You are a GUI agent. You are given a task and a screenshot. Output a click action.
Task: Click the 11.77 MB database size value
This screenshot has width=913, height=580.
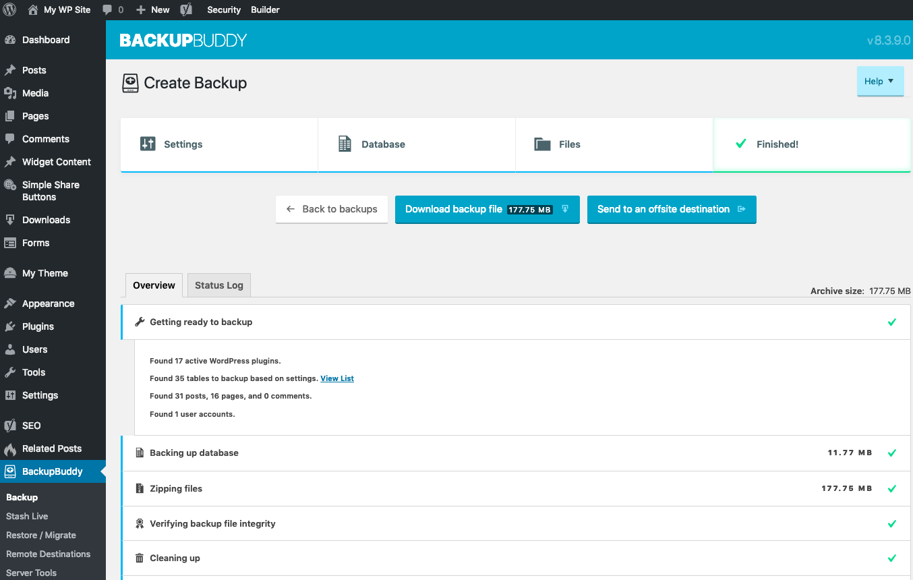[850, 453]
